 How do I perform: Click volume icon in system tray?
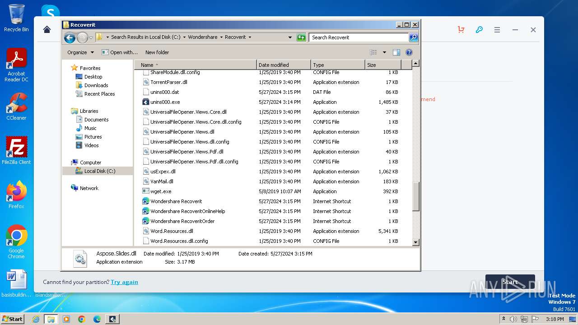click(513, 319)
